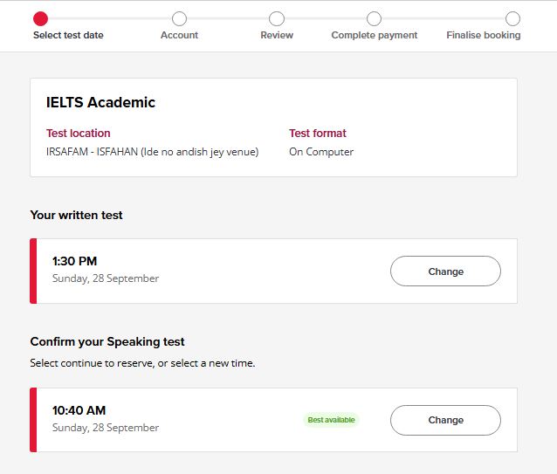This screenshot has height=474, width=557.
Task: Click the IELTS Academic heading
Action: coord(100,103)
